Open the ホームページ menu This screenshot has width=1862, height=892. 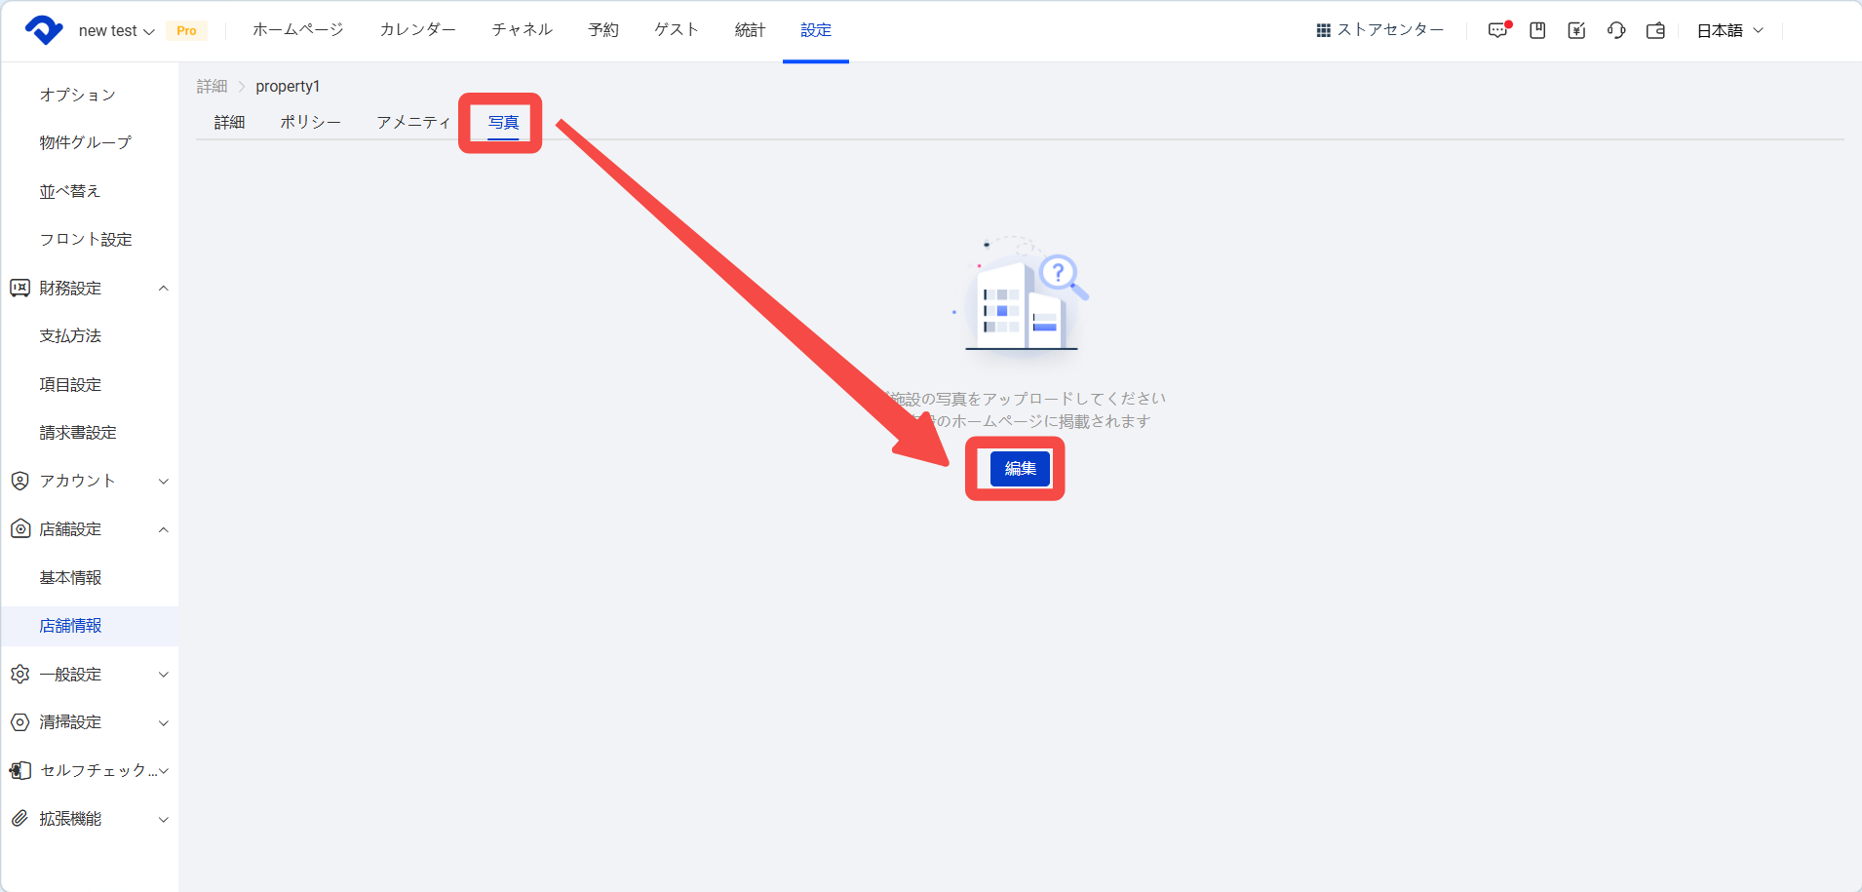click(x=298, y=30)
